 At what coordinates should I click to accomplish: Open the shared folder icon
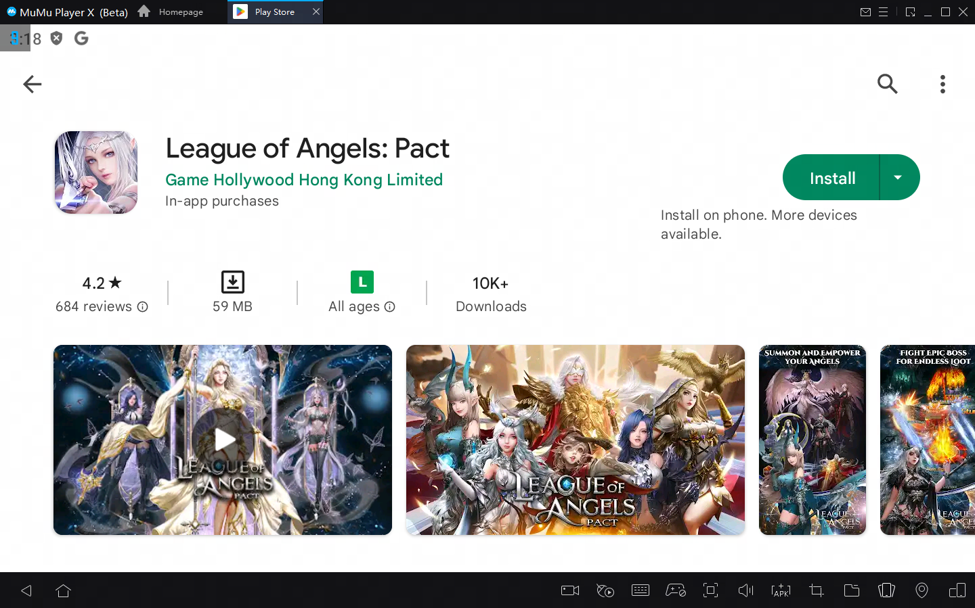coord(851,590)
